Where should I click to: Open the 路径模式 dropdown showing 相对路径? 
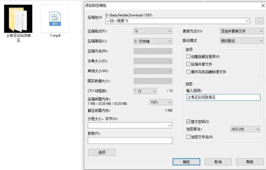point(242,41)
